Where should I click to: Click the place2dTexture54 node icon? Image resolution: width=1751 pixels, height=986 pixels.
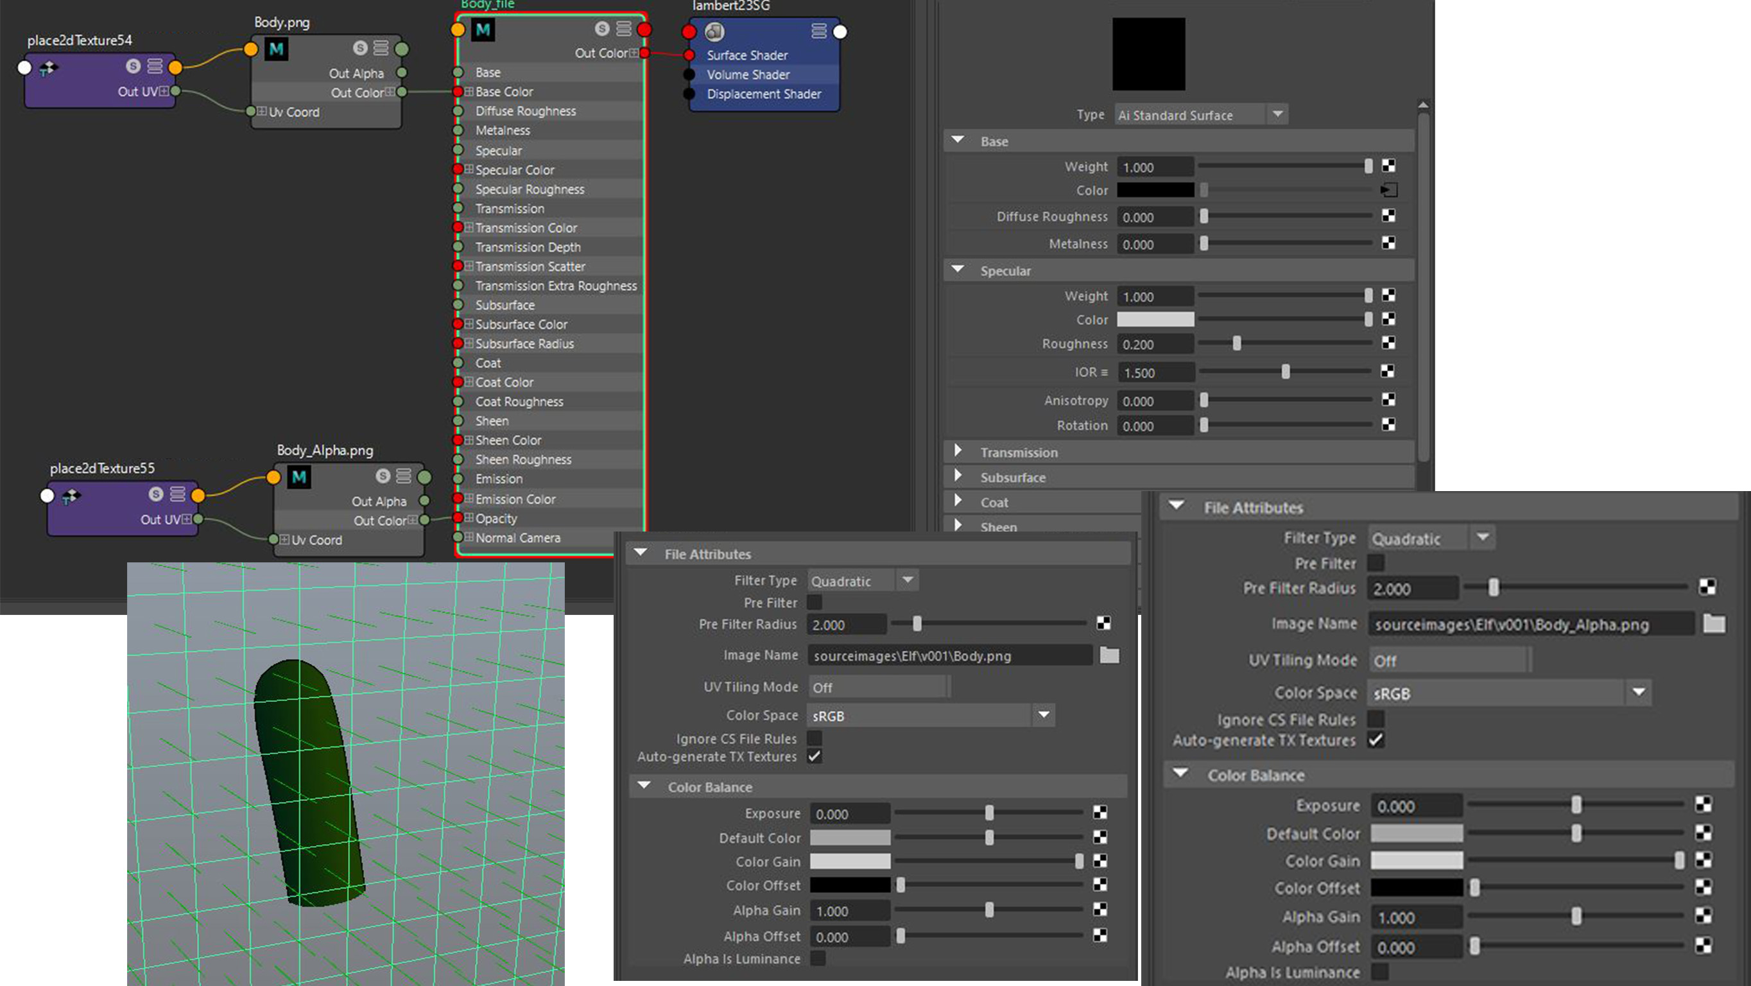(47, 68)
